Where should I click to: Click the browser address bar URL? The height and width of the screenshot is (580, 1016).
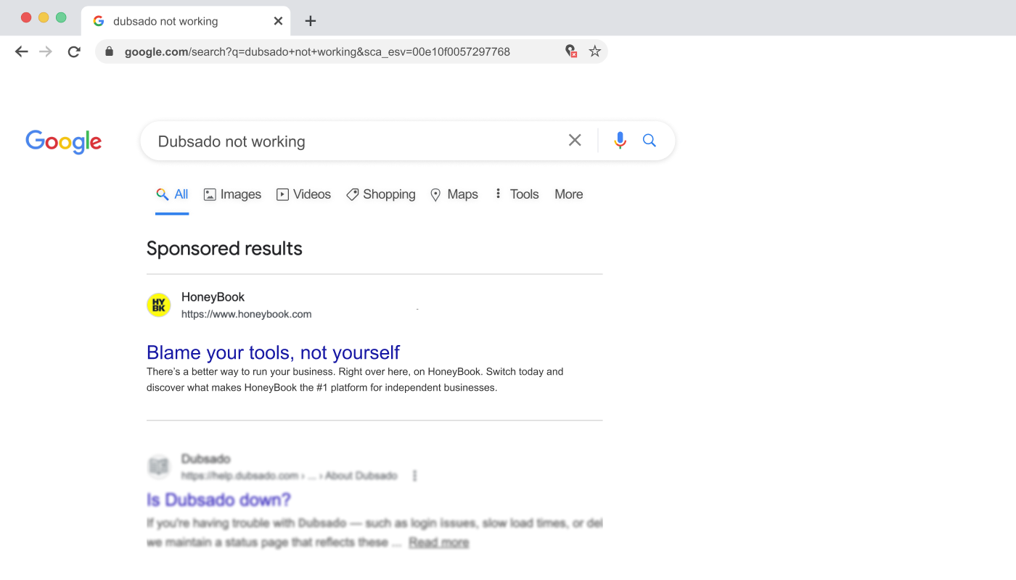point(317,51)
